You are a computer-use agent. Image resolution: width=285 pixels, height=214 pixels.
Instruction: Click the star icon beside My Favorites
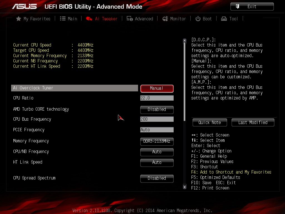[18, 19]
